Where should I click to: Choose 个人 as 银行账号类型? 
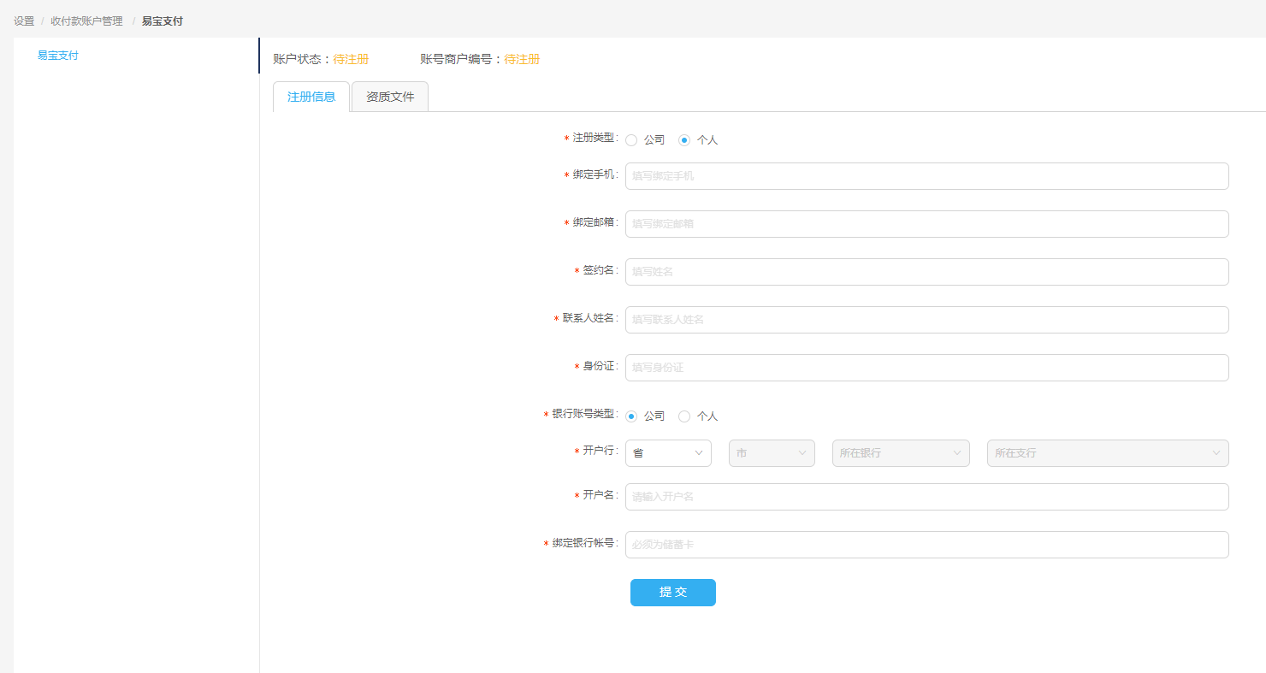pyautogui.click(x=684, y=416)
